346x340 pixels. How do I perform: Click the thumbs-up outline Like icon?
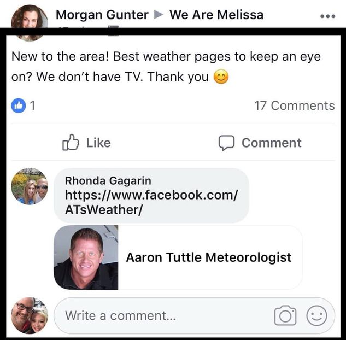[x=71, y=143]
